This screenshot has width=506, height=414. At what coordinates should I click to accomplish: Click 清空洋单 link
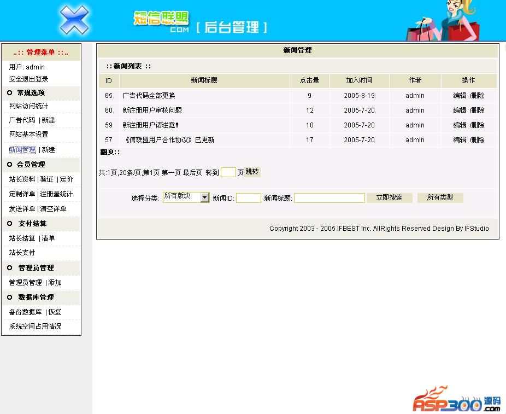(53, 209)
